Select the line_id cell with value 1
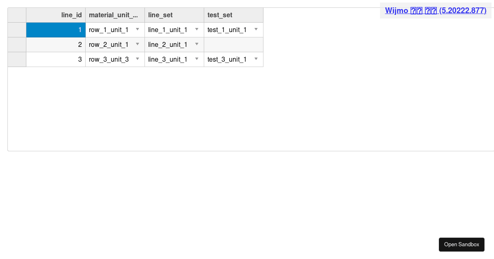 [56, 30]
